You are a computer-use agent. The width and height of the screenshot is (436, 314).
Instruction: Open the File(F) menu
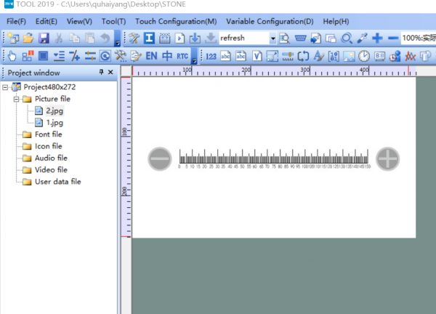16,21
